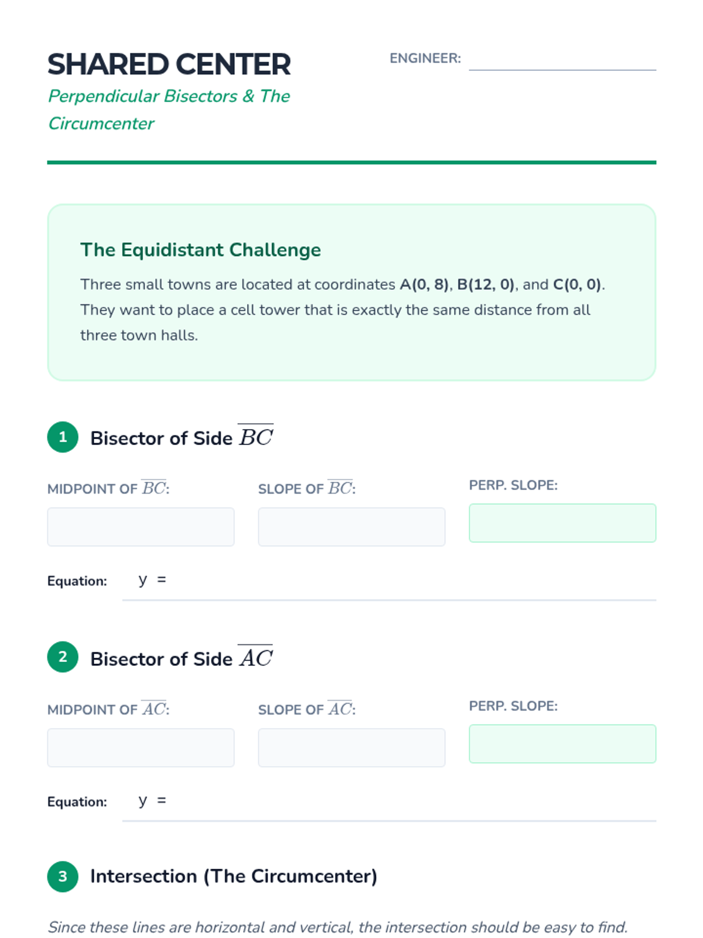Click the Midpoint of AC input box

[141, 747]
